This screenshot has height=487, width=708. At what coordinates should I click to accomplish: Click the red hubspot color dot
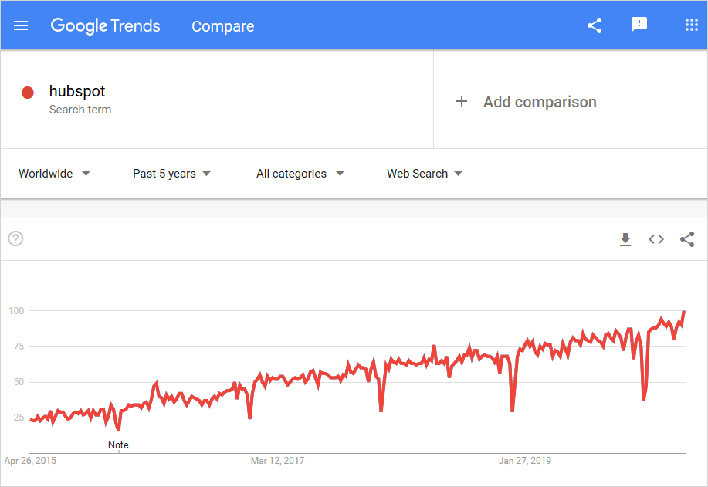click(x=28, y=93)
